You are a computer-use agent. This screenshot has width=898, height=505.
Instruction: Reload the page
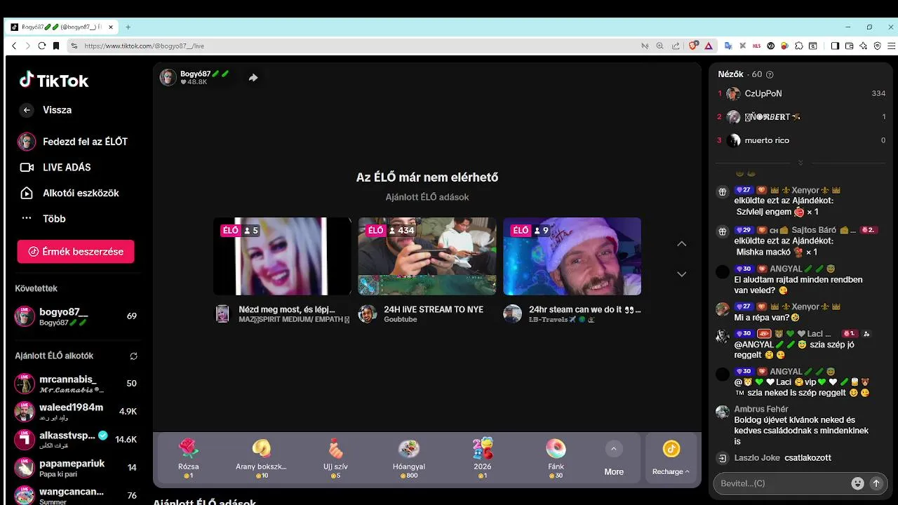point(42,46)
